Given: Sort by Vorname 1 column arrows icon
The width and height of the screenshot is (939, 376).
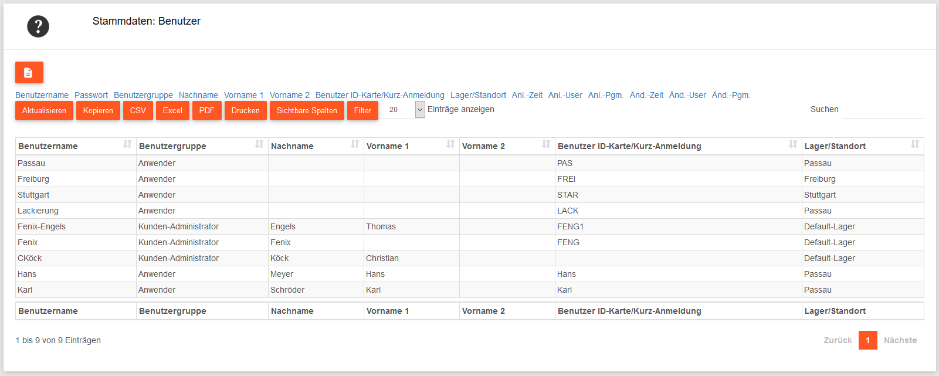Looking at the screenshot, I should click(450, 144).
